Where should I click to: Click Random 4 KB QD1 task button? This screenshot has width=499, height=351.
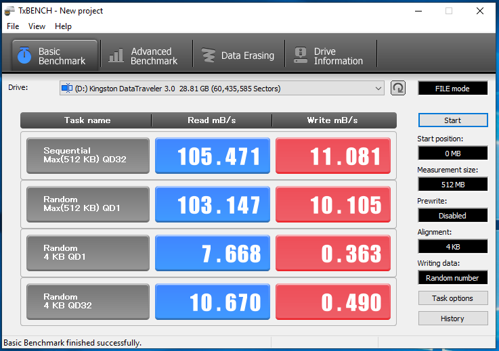(x=88, y=253)
